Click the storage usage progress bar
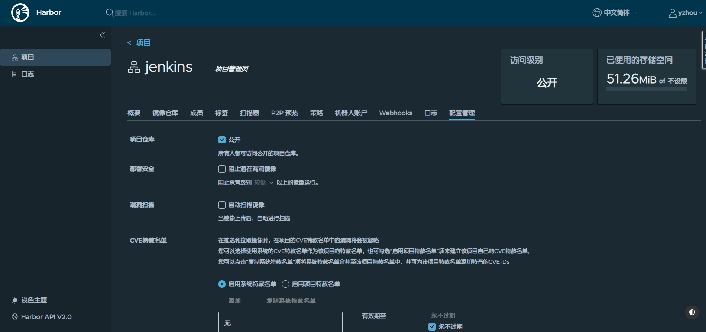The width and height of the screenshot is (706, 332). tap(647, 89)
